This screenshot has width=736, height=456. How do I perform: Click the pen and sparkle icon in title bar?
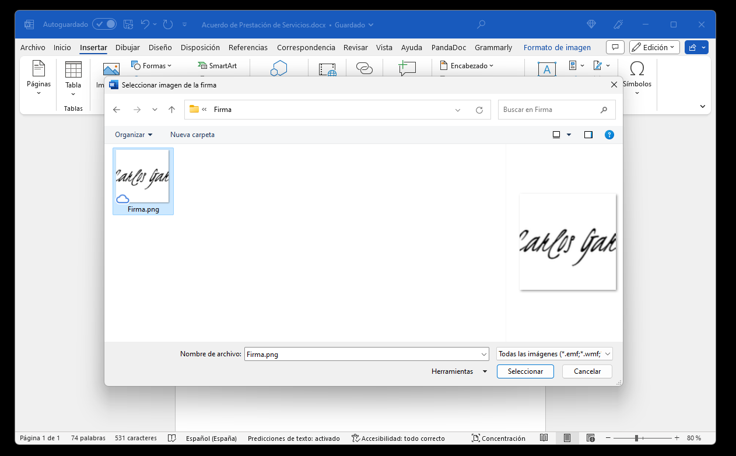pyautogui.click(x=619, y=24)
